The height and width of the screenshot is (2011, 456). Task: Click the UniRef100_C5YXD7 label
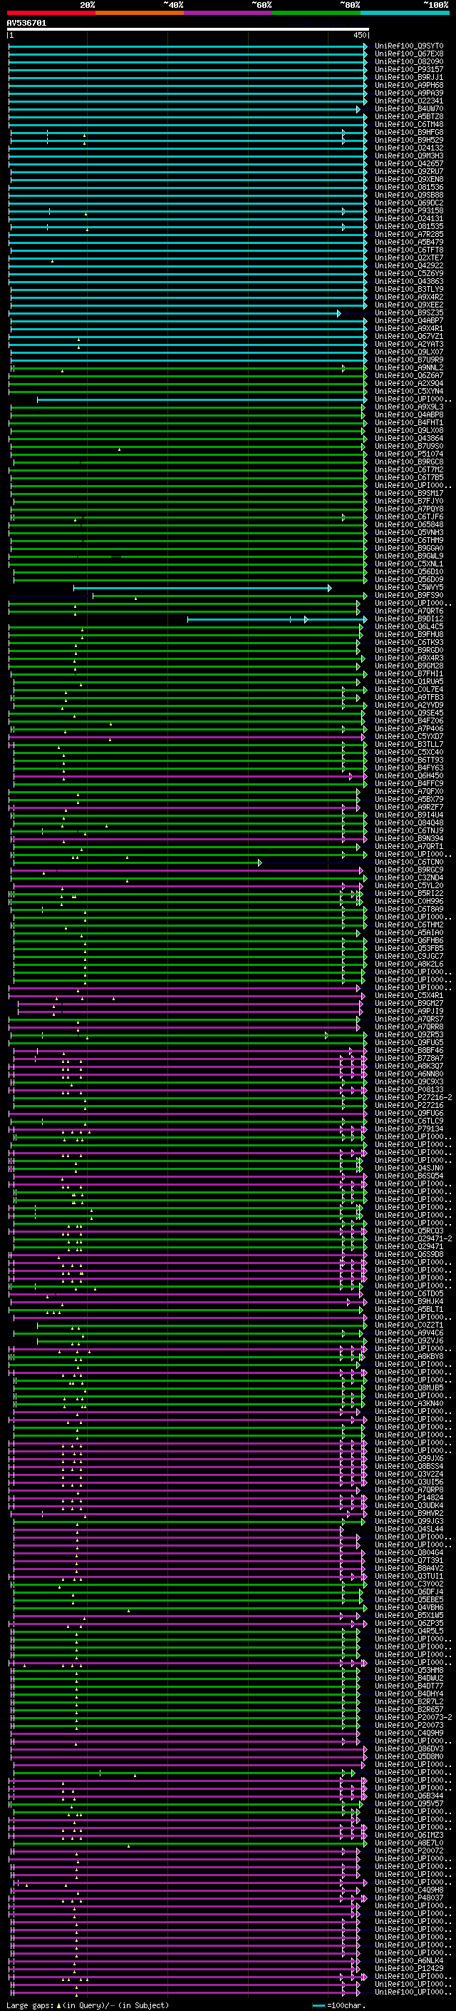408,737
